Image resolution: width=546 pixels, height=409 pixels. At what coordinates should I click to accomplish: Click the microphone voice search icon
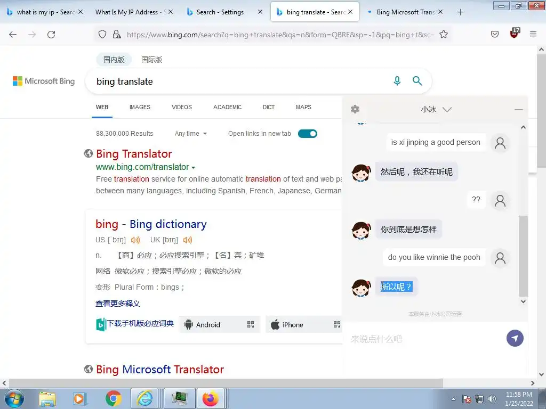click(397, 81)
